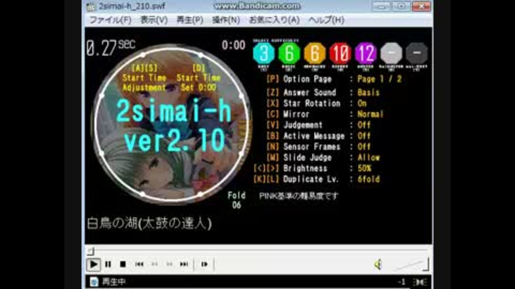
Task: Click the Brightness 50% setting
Action: coord(312,168)
